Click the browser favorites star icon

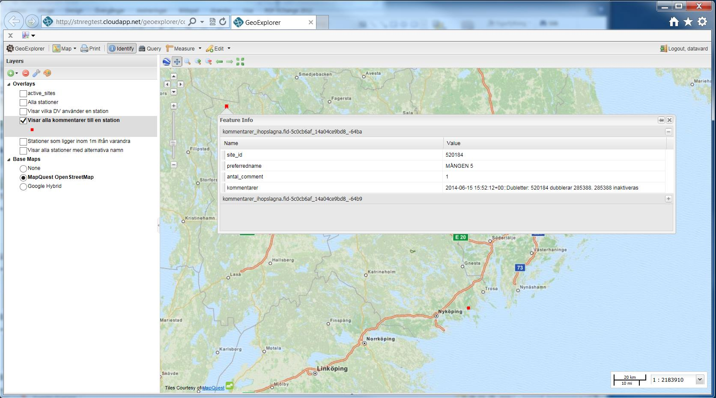point(688,22)
